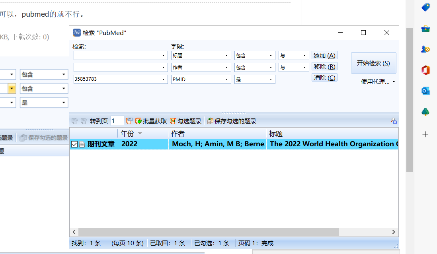The width and height of the screenshot is (437, 254).
Task: Click the 清除 (C) button
Action: click(324, 78)
